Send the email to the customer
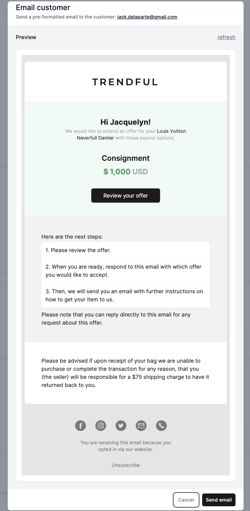 pyautogui.click(x=219, y=500)
